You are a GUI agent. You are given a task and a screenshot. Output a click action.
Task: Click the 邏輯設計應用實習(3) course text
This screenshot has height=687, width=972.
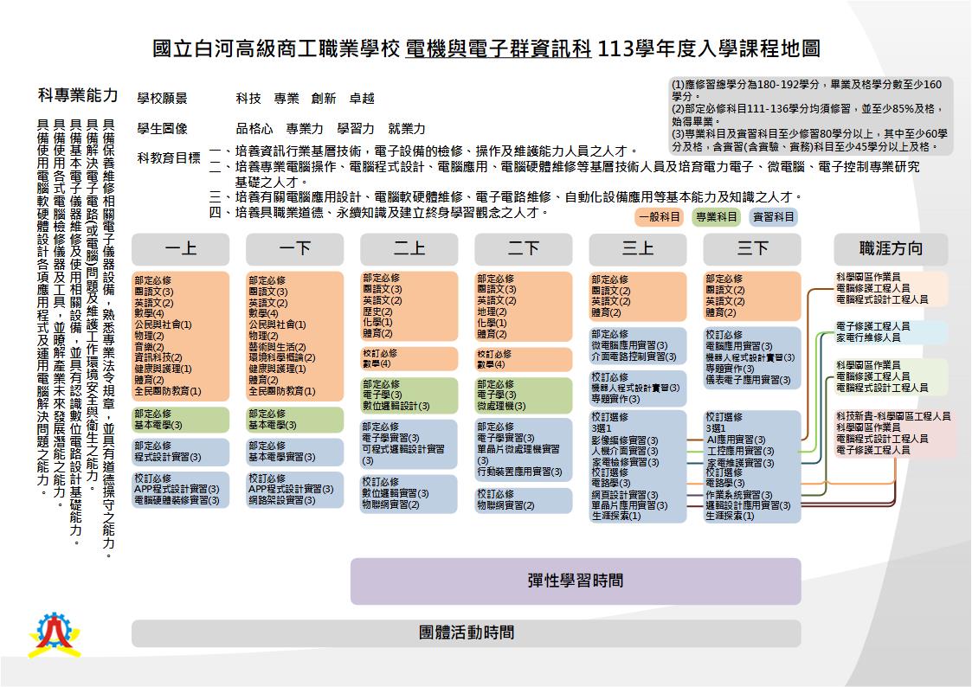[748, 505]
